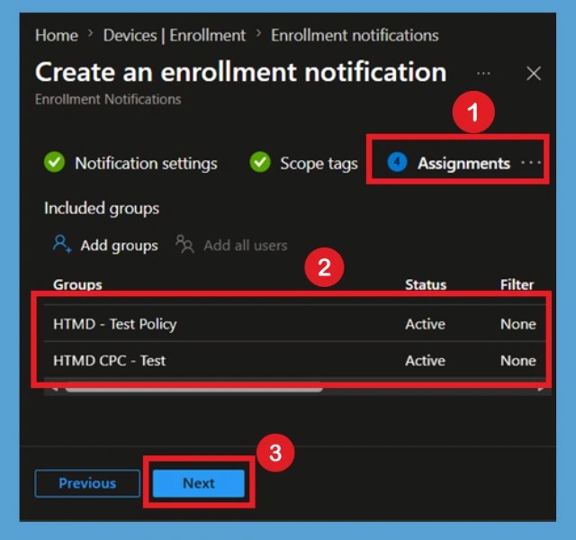This screenshot has width=576, height=540.
Task: Open the None filter for HTMD - Test Policy
Action: tap(518, 324)
